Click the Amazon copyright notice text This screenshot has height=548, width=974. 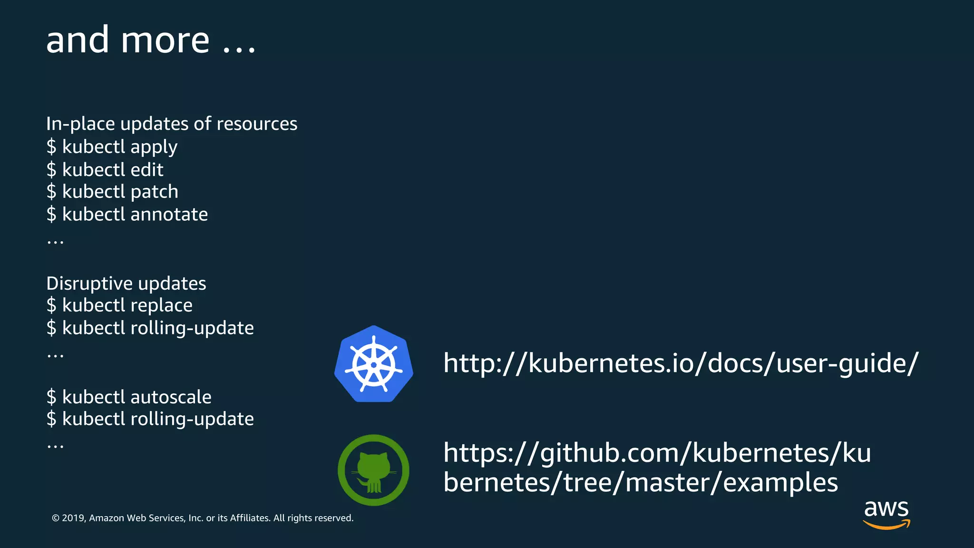(203, 518)
